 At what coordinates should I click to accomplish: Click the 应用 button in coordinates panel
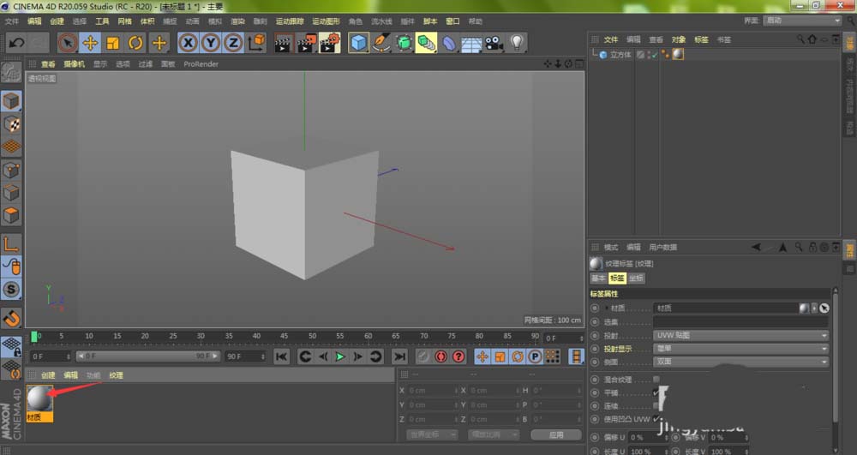pos(555,434)
